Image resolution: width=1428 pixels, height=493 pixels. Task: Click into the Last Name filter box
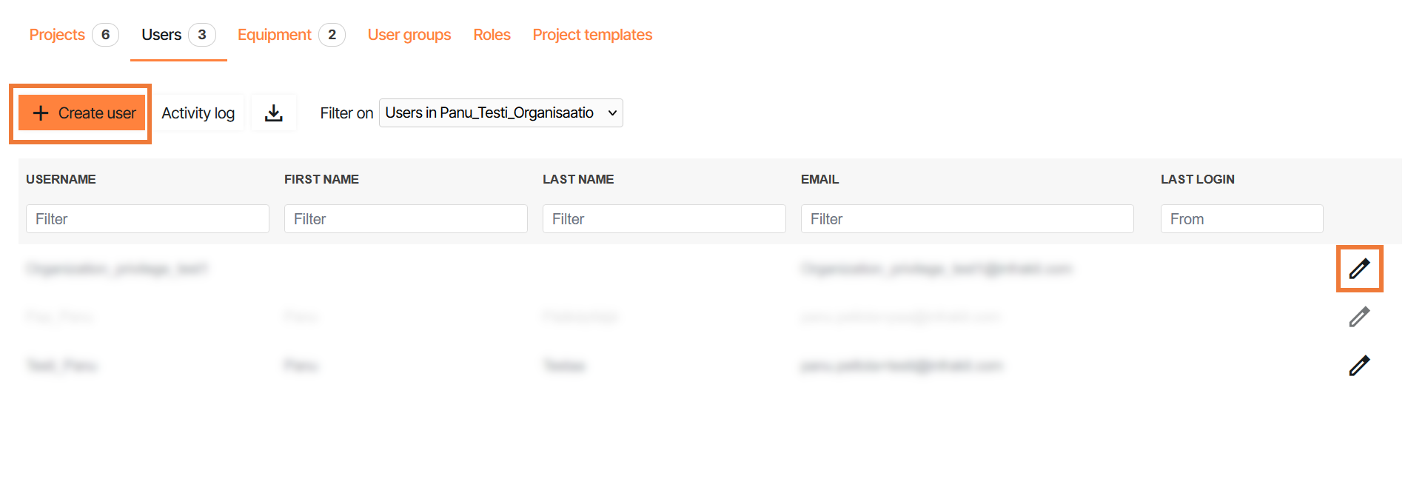pos(664,219)
